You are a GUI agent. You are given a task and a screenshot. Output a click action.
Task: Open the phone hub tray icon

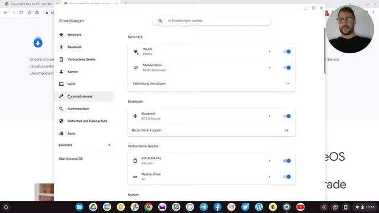click(x=346, y=207)
